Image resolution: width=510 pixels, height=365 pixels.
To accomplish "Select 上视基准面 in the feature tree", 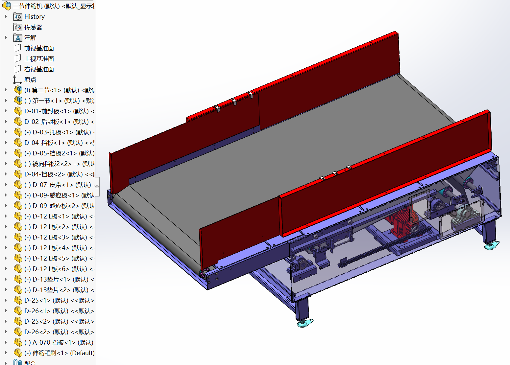I will pos(39,59).
